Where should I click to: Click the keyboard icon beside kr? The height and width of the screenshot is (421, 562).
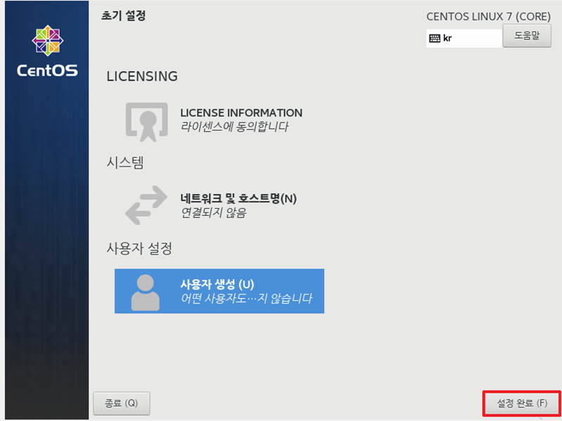click(435, 38)
